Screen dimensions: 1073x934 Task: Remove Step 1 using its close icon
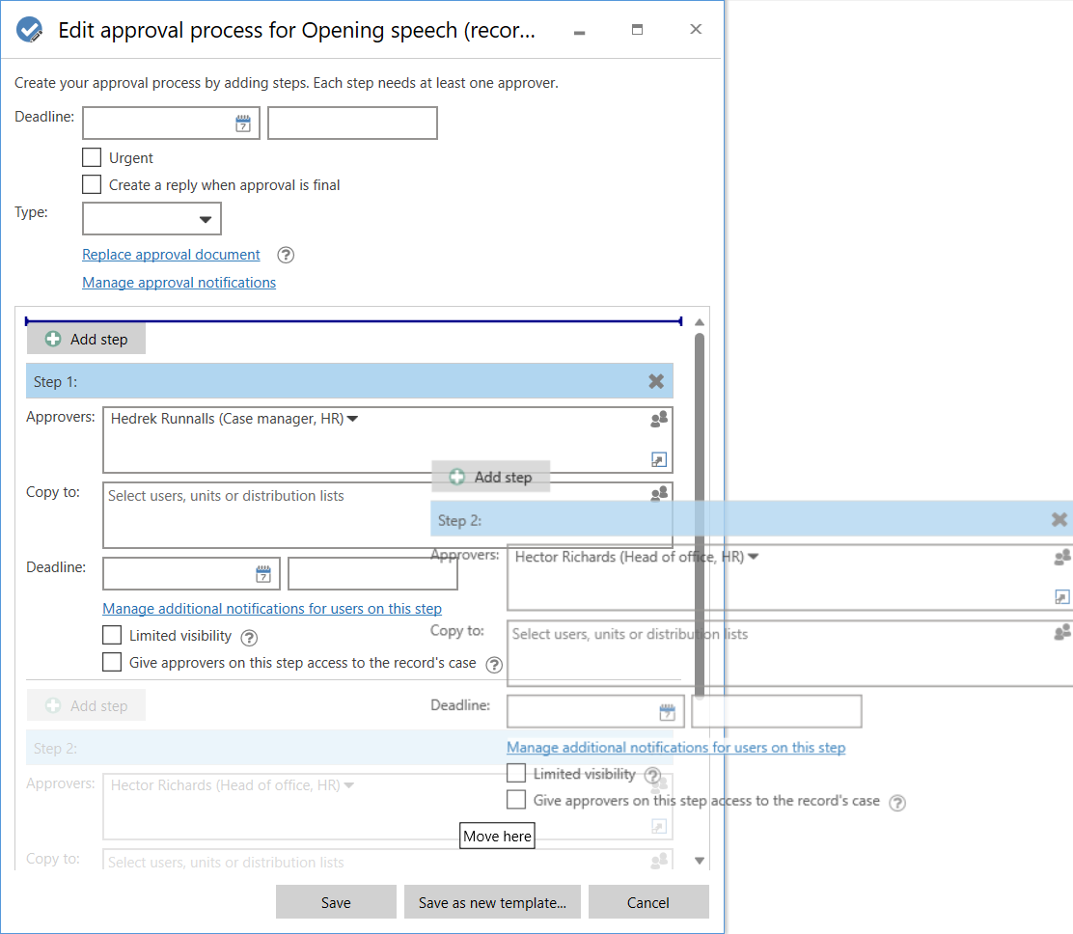pyautogui.click(x=657, y=381)
